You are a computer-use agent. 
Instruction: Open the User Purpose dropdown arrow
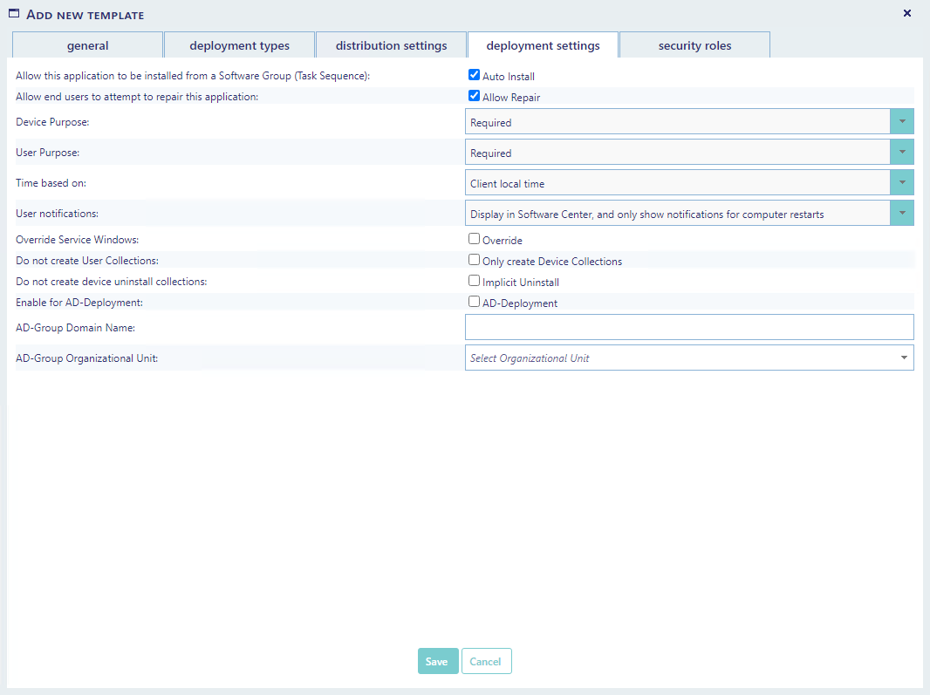point(901,153)
